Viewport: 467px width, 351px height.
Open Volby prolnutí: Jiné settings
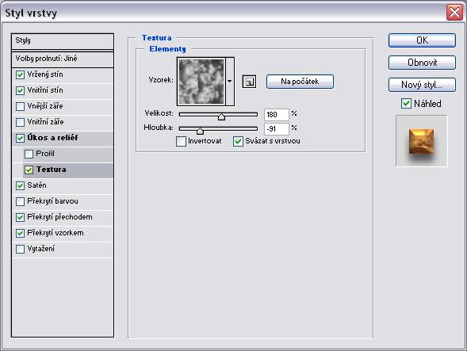[x=63, y=59]
